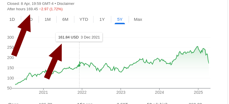Click the 161.84 USD price tooltip
Viewport: 229px width, 104px height.
pyautogui.click(x=79, y=37)
